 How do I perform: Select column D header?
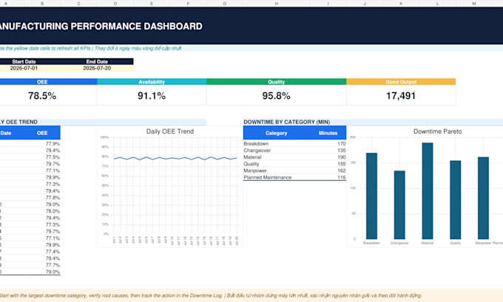tap(115, 4)
